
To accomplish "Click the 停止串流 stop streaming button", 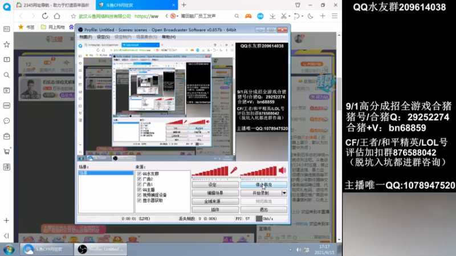I will [264, 184].
